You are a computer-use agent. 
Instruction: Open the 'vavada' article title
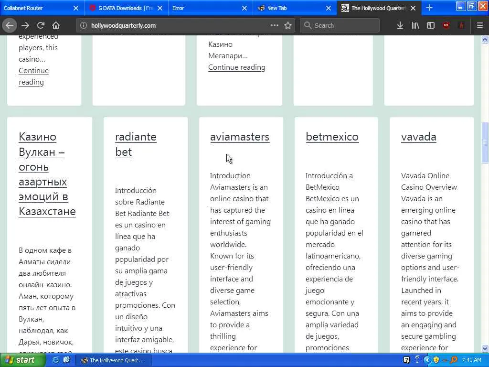pyautogui.click(x=418, y=137)
